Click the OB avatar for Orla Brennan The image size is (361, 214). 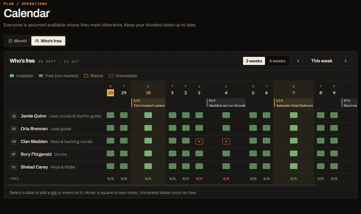(x=14, y=129)
